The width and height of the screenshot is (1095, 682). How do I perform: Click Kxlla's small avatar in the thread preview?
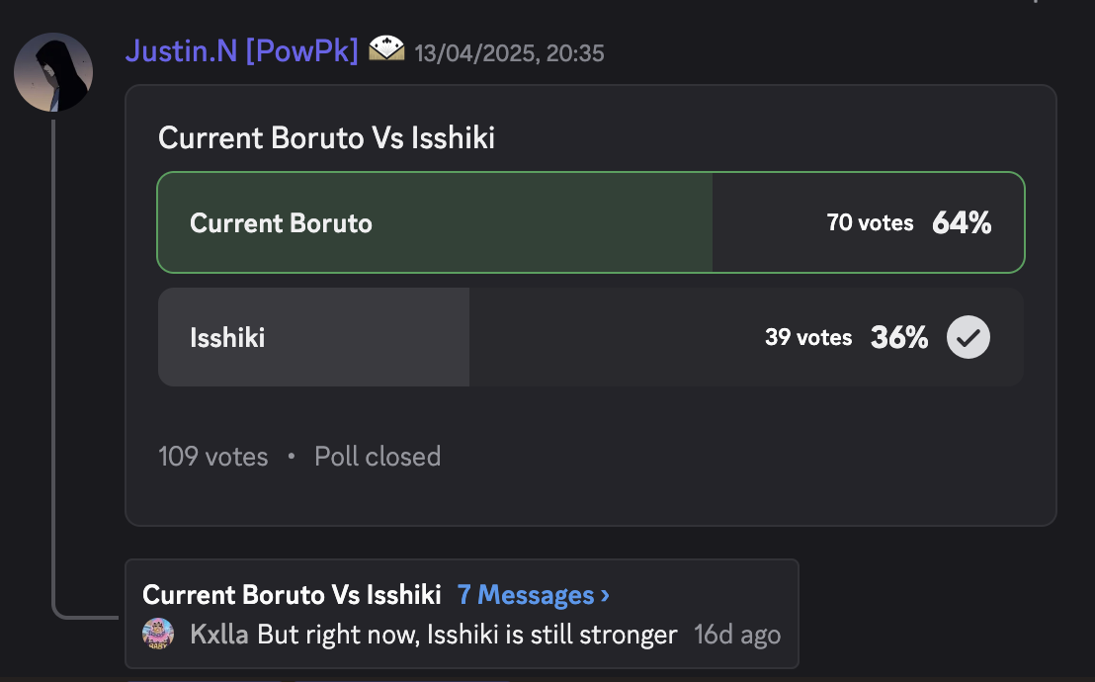click(158, 634)
